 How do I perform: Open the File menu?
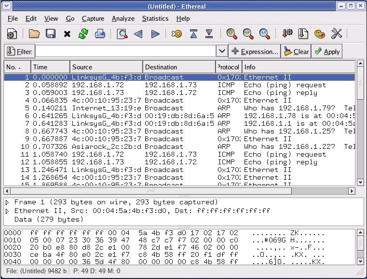13,18
